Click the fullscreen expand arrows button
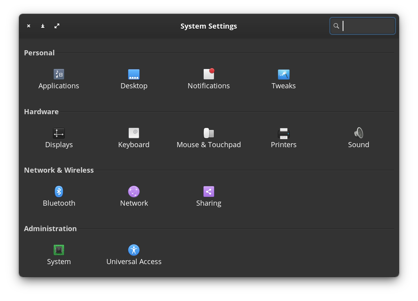 [x=57, y=26]
